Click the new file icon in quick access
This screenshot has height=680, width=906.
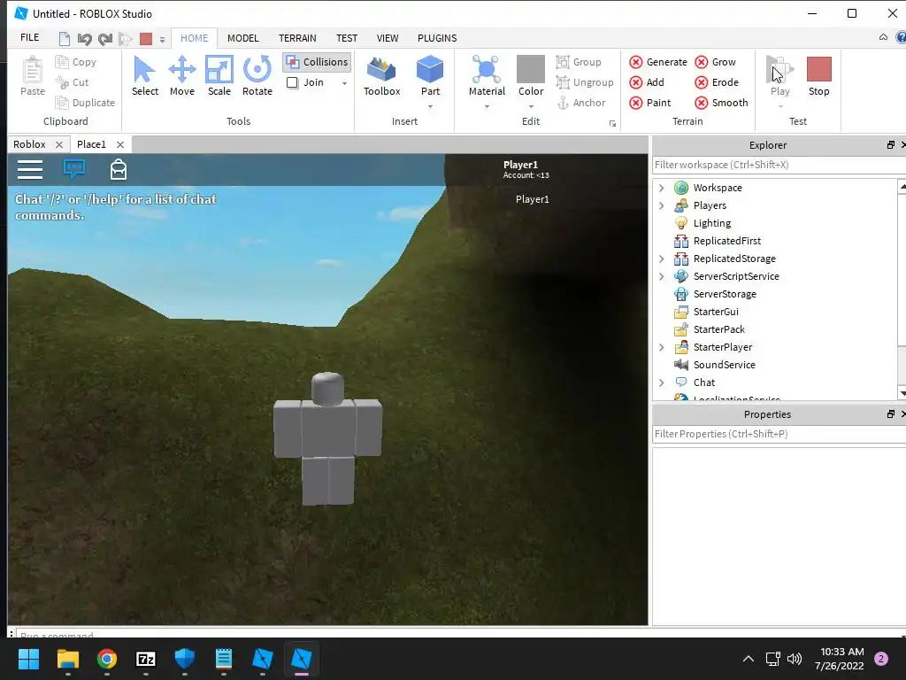click(x=64, y=39)
